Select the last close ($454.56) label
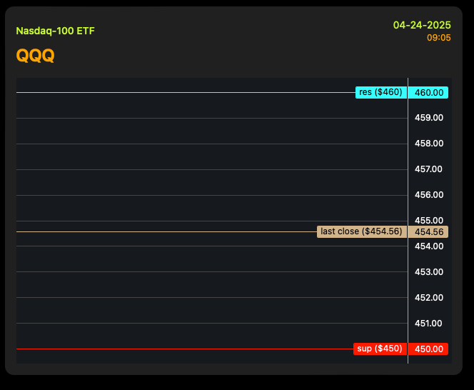 point(361,231)
